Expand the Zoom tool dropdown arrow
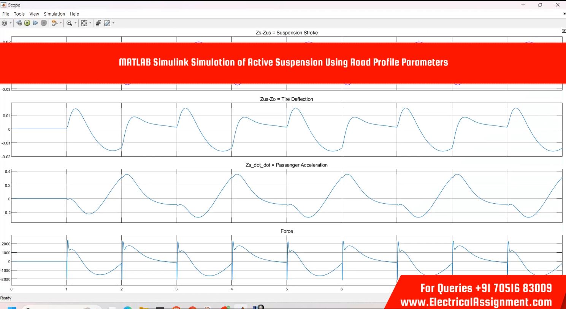Image resolution: width=566 pixels, height=309 pixels. click(75, 23)
